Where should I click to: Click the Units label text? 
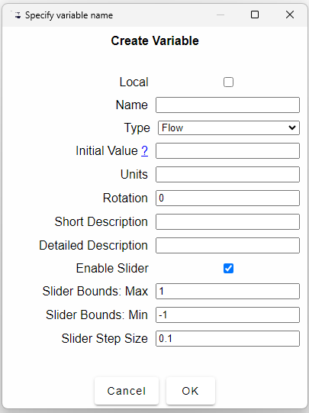tap(134, 174)
